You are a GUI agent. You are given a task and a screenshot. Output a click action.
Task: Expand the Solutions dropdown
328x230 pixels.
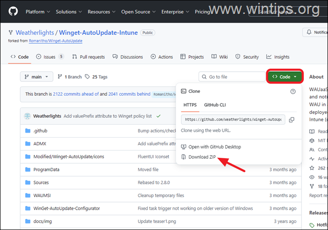(x=69, y=12)
